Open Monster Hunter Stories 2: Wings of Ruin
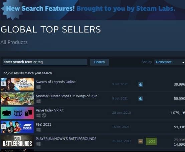 tap(66, 96)
